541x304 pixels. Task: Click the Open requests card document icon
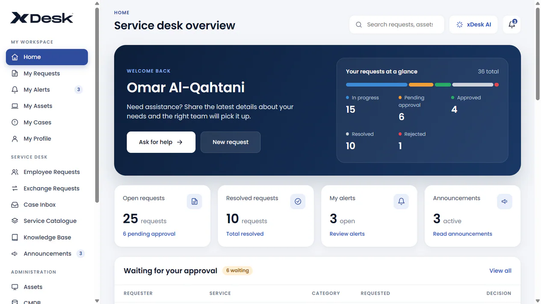pyautogui.click(x=195, y=202)
